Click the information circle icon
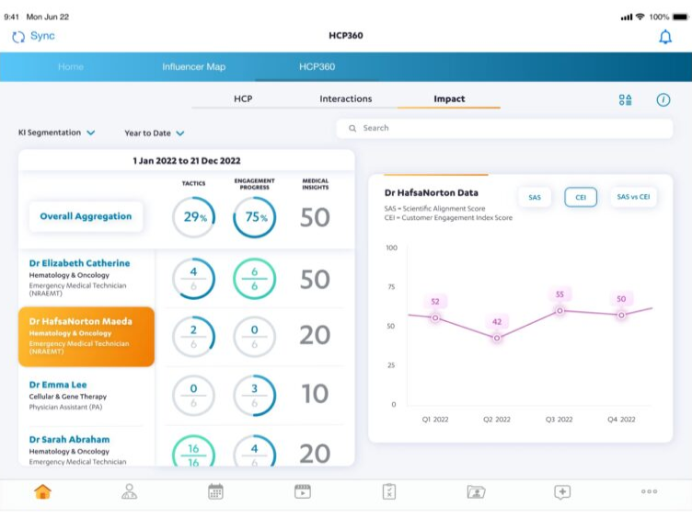Viewport: 692px width, 519px height. tap(663, 99)
